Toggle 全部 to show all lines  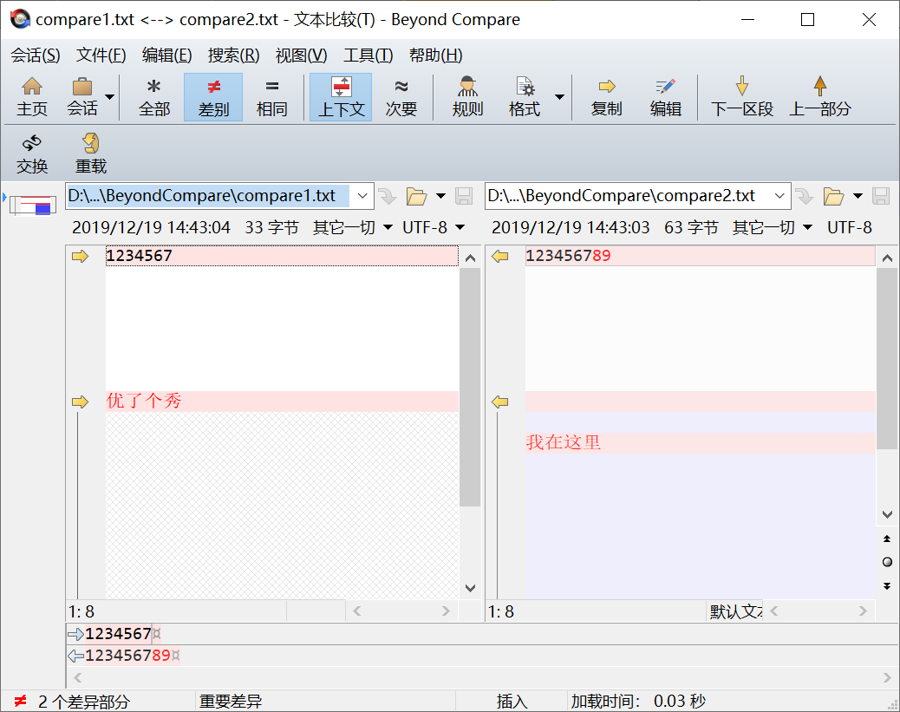153,95
